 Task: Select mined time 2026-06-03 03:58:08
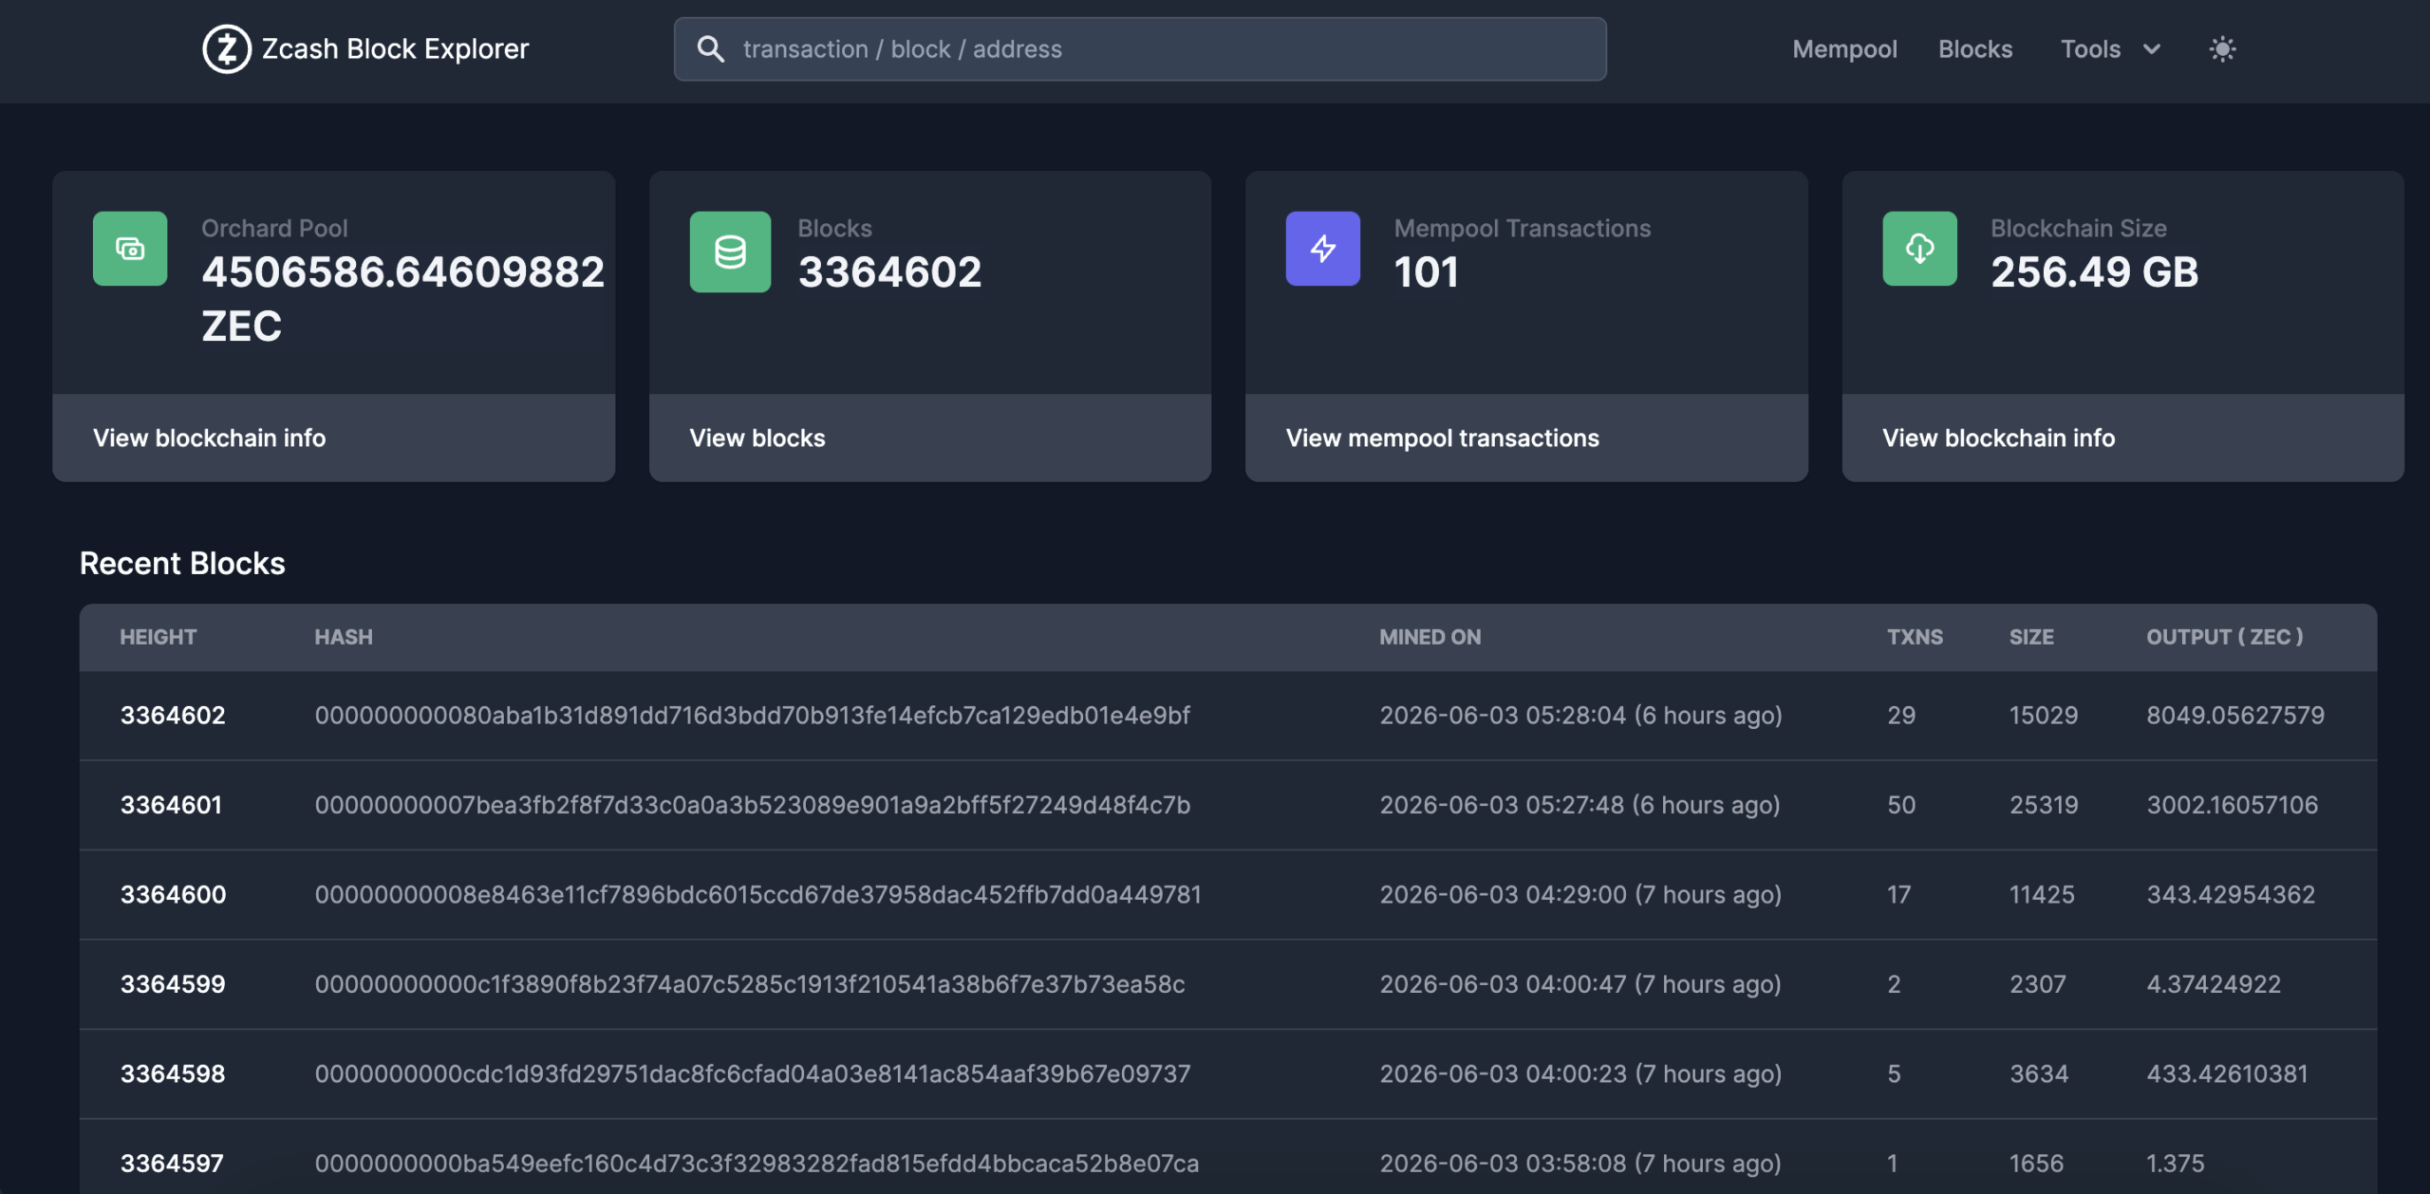pyautogui.click(x=1503, y=1163)
